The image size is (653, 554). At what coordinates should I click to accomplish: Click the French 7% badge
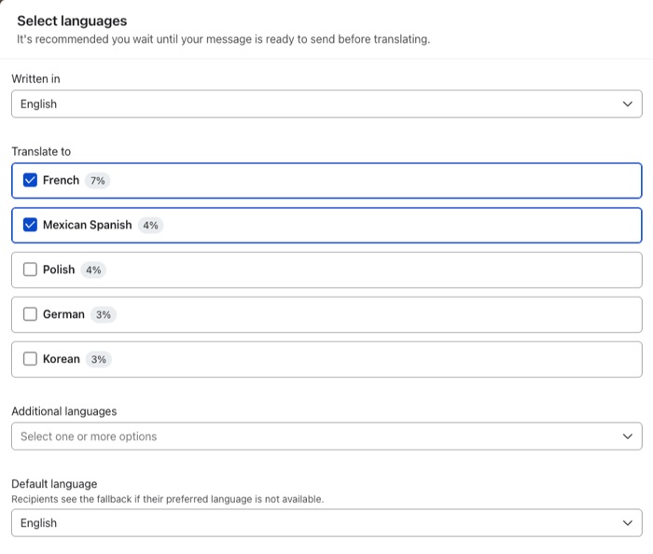click(98, 181)
